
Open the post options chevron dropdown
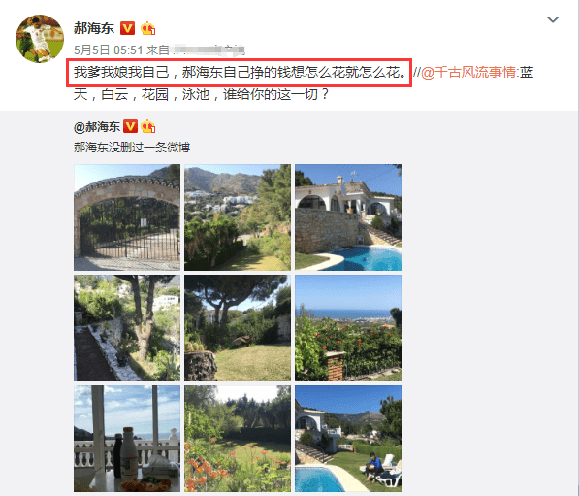[x=553, y=19]
